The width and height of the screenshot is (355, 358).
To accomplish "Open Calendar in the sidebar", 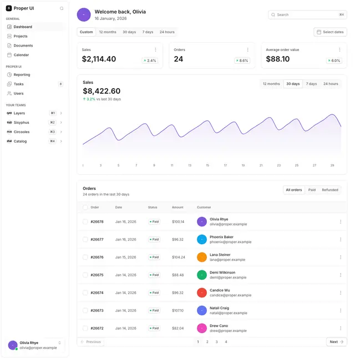I will [x=35, y=55].
